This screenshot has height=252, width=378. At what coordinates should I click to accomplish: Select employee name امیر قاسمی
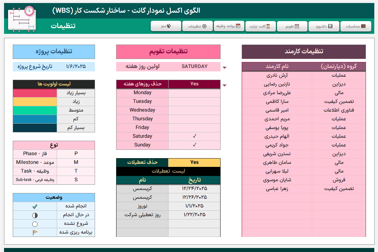pos(277,110)
